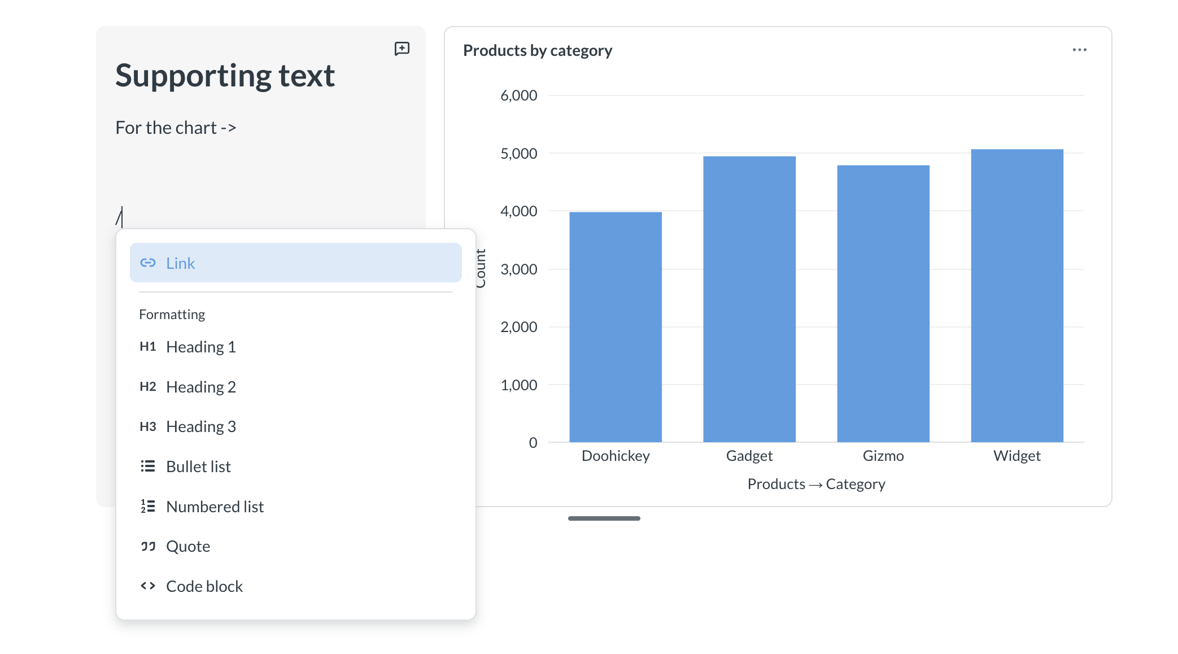
Task: Click the horizontal scrollbar below the chart
Action: pyautogui.click(x=604, y=517)
